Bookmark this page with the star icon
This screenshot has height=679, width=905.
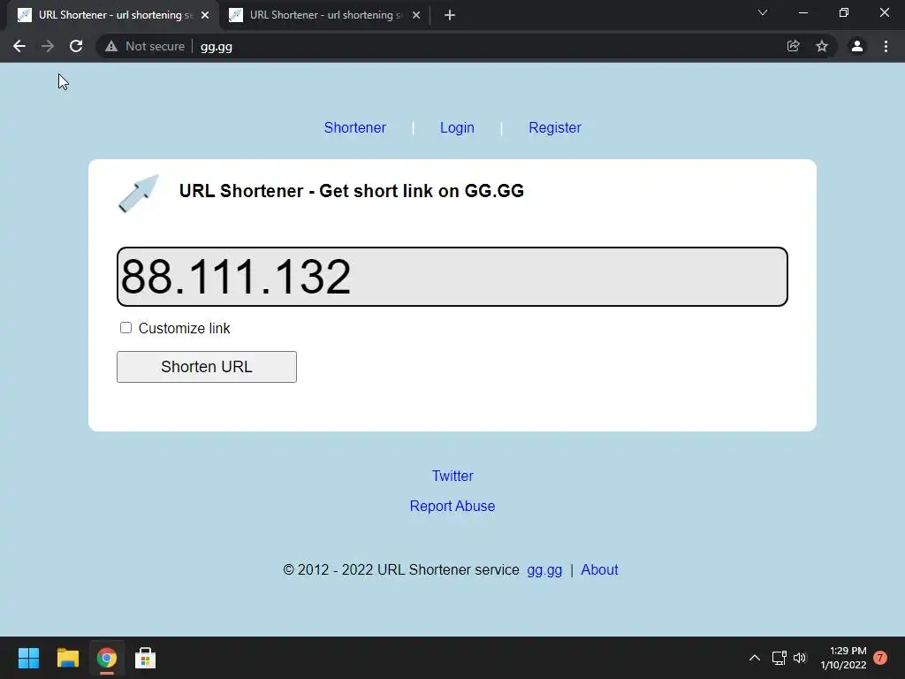822,46
